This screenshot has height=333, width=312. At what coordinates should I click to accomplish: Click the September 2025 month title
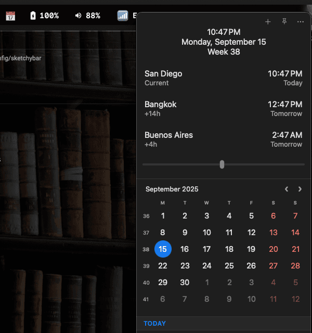(172, 189)
